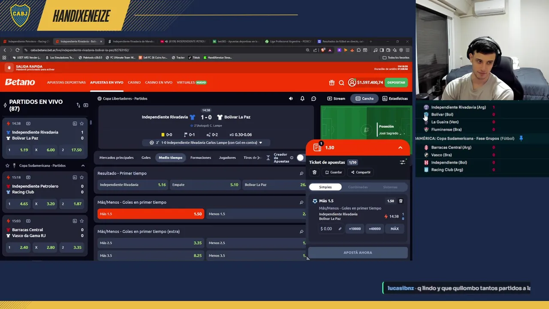The width and height of the screenshot is (549, 309).
Task: Reload the page in the browser toolbar
Action: click(x=17, y=50)
